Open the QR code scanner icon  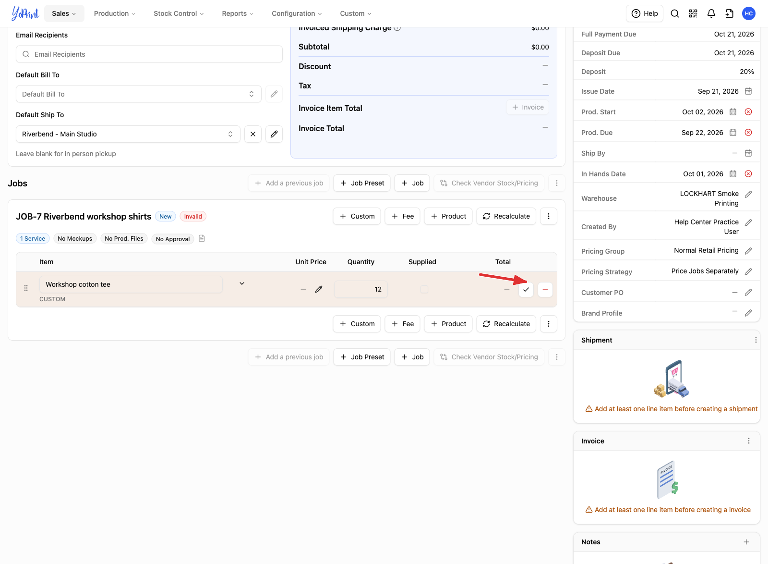(693, 13)
